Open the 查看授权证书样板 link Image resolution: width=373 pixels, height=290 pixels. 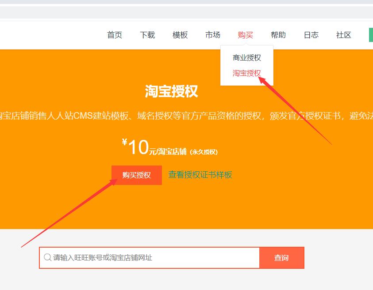click(200, 175)
